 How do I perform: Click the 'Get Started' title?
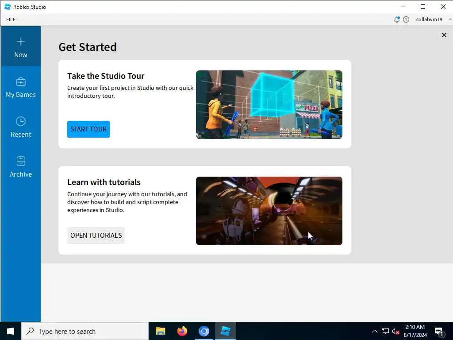point(88,47)
